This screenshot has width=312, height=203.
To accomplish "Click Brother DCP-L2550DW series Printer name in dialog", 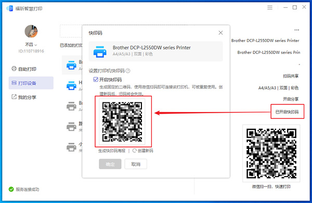I will click(152, 48).
